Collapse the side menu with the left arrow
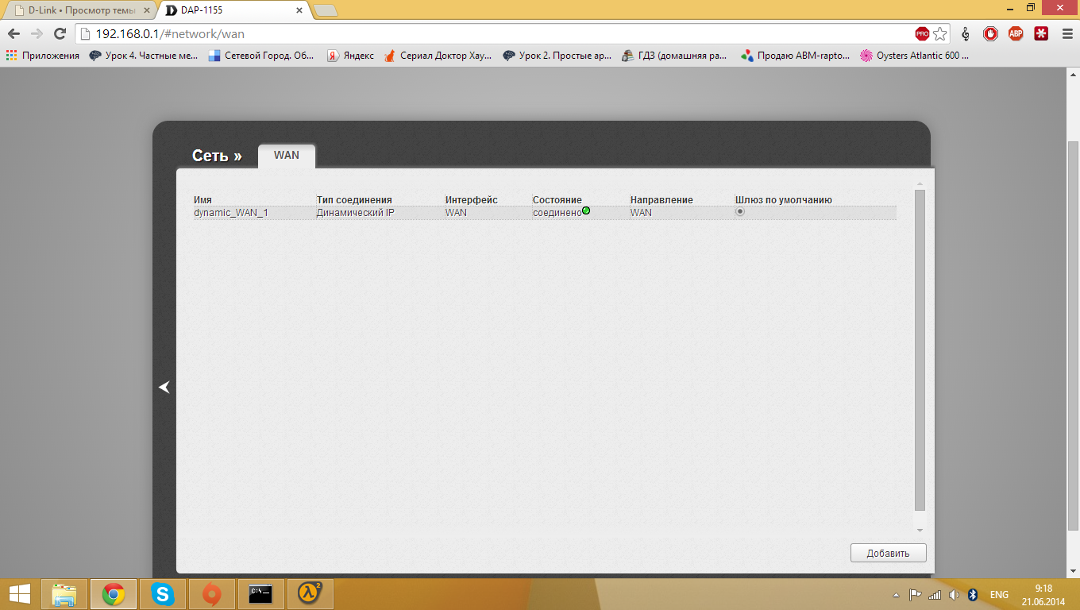1080x610 pixels. 164,387
